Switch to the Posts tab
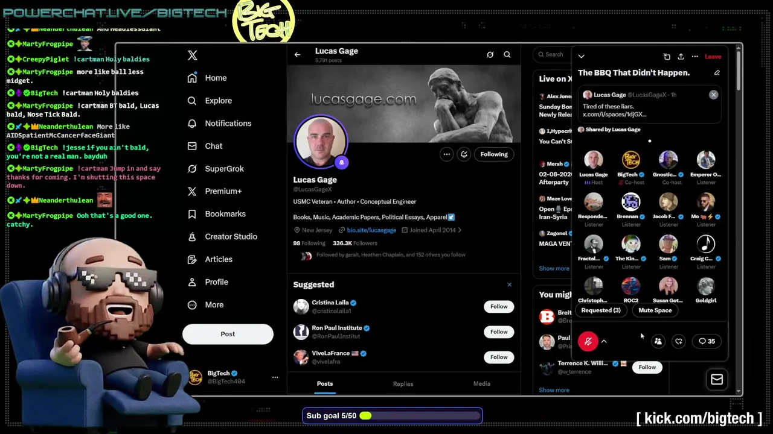 [325, 384]
